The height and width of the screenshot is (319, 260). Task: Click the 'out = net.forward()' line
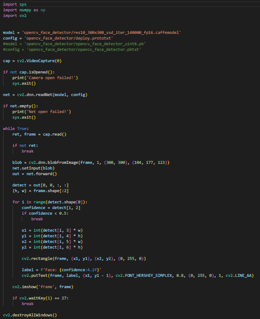click(35, 174)
